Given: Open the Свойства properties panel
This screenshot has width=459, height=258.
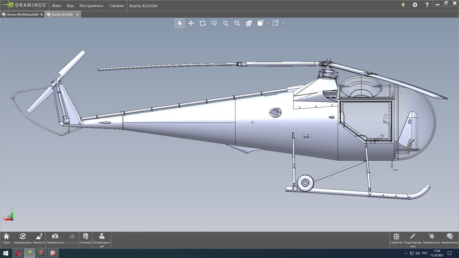Looking at the screenshot, I should pyautogui.click(x=396, y=239).
